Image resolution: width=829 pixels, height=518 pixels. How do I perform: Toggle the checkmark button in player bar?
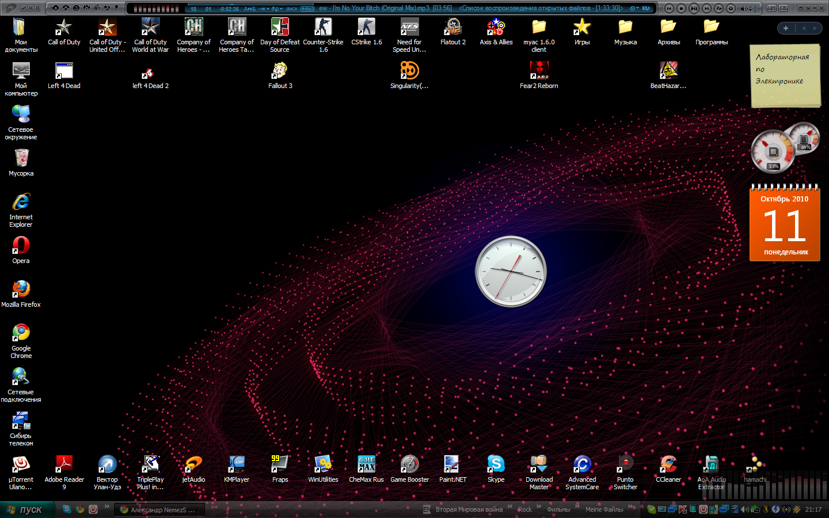(24, 8)
